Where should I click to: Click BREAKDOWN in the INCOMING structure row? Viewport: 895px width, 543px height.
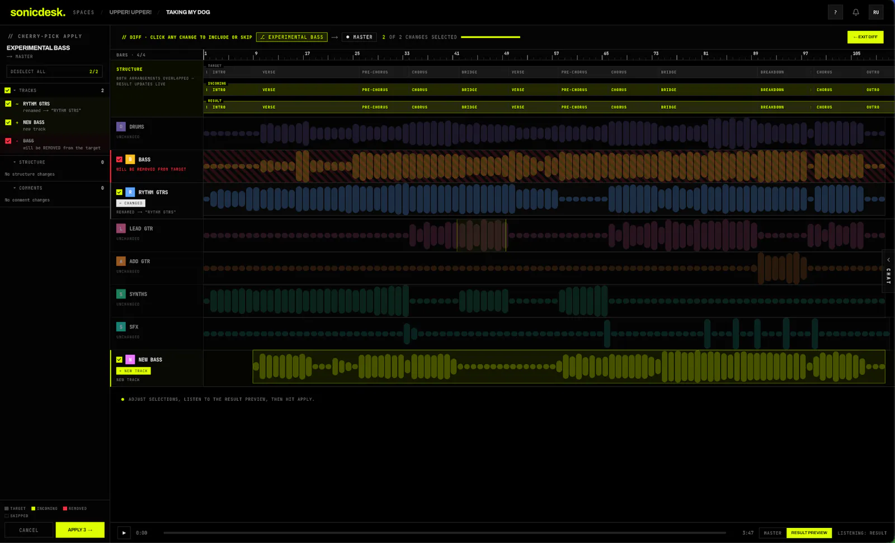pos(772,90)
